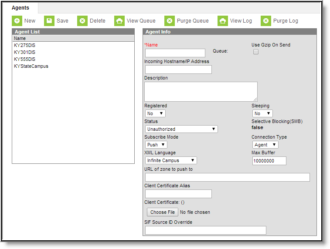Open the Status dropdown showing Unauthorized
This screenshot has width=330, height=249.
pyautogui.click(x=181, y=129)
